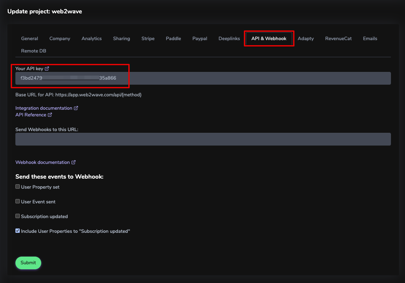Open the Analytics tab

click(x=91, y=38)
